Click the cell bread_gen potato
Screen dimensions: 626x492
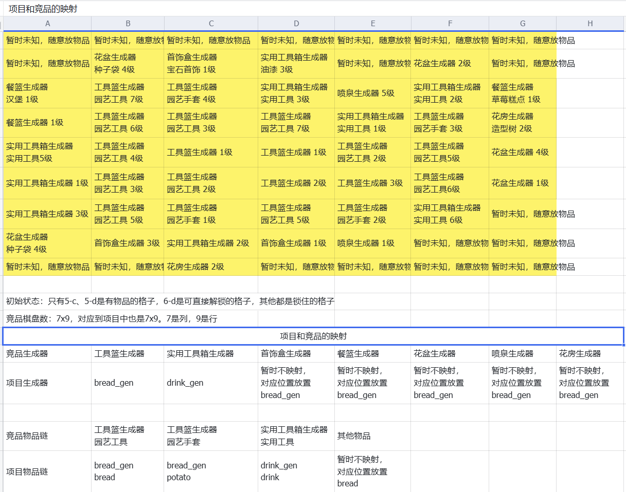click(x=211, y=471)
